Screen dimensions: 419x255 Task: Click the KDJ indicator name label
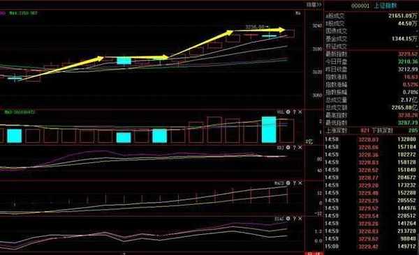click(281, 147)
